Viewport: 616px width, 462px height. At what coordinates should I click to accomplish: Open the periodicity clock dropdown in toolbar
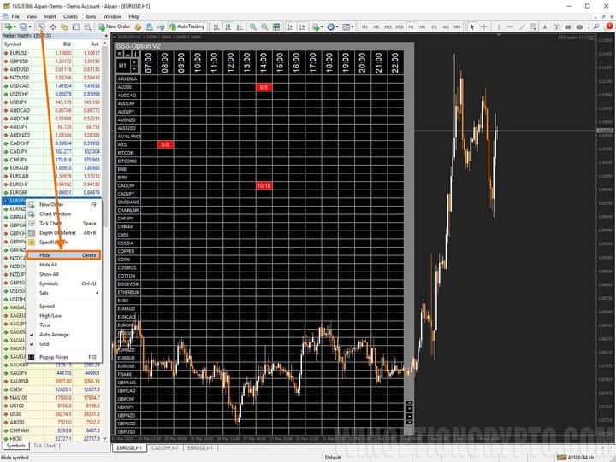[332, 27]
